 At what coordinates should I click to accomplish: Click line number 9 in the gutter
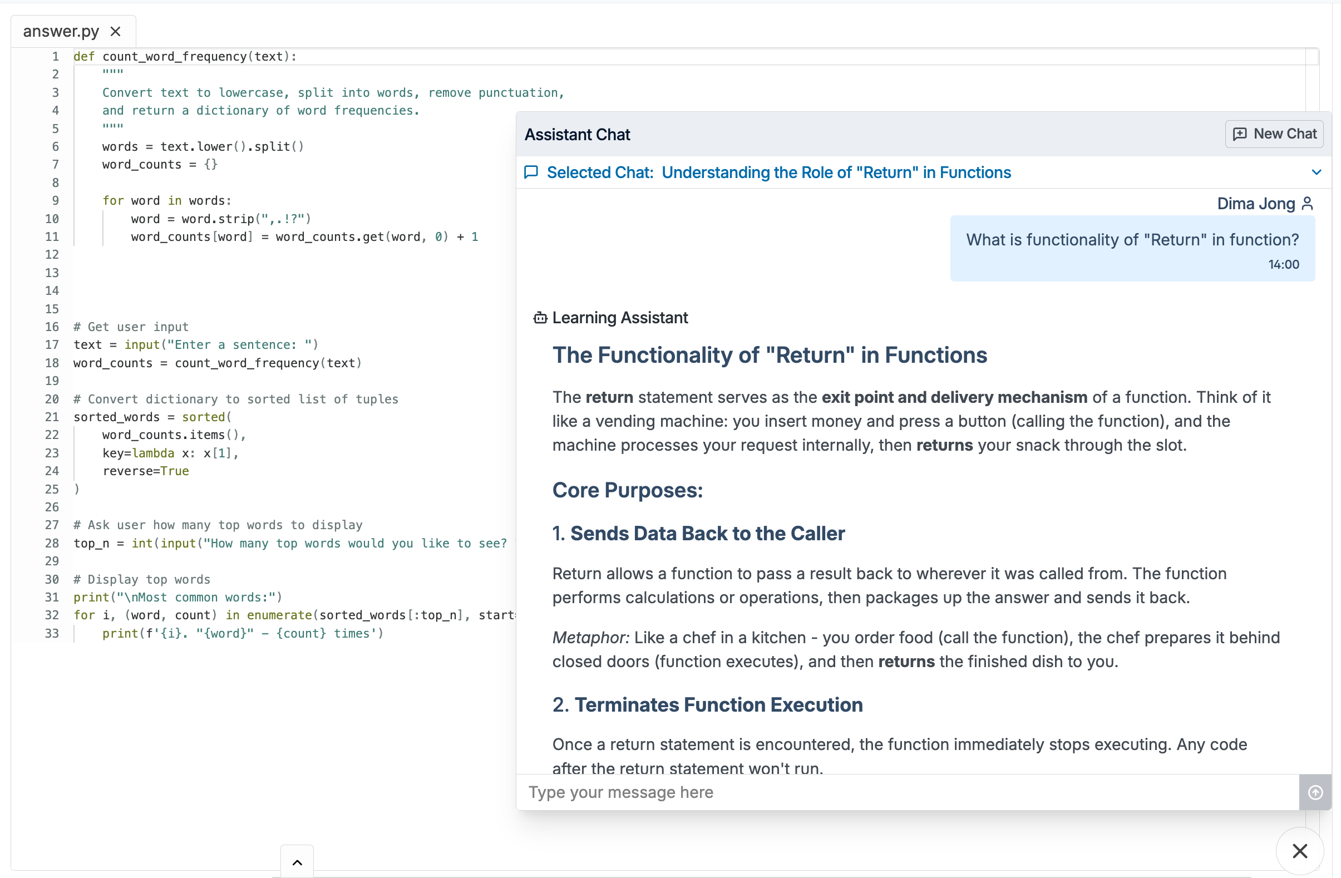(55, 201)
